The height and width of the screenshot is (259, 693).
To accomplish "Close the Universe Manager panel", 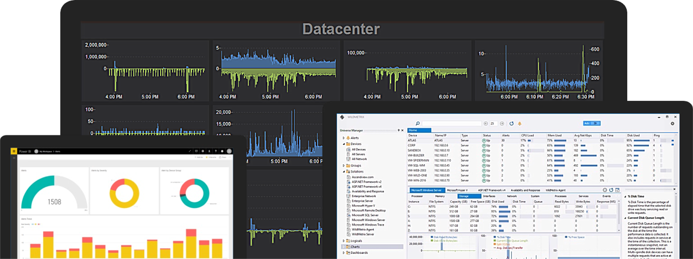I will (402, 131).
